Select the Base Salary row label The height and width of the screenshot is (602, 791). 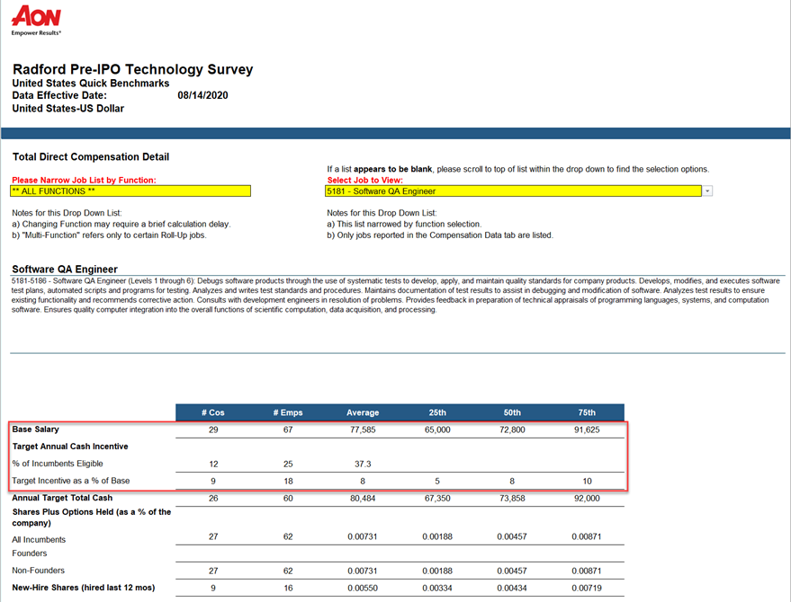click(x=36, y=429)
